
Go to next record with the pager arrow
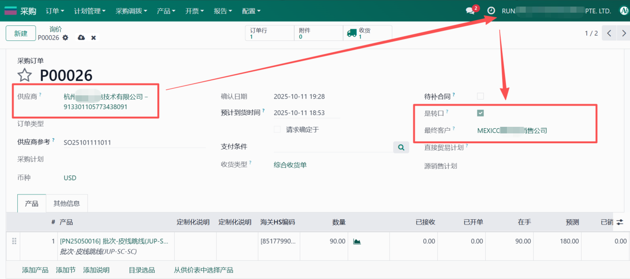[x=622, y=33]
